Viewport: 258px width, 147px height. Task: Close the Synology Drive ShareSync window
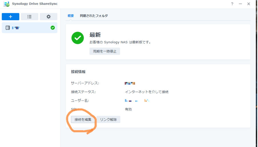[249, 4]
